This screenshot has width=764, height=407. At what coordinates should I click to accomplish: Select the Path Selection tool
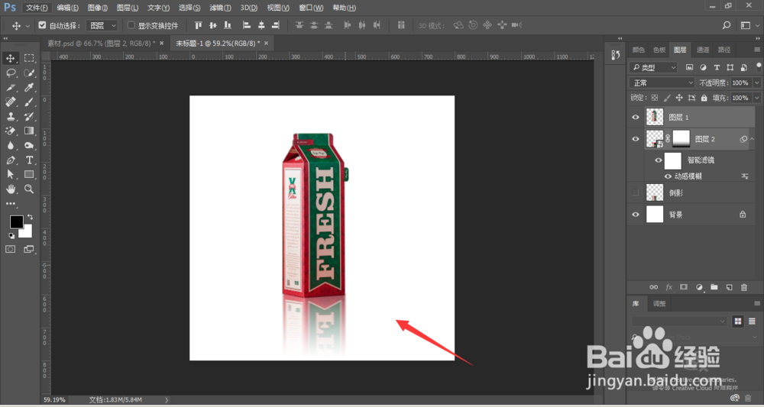[x=10, y=174]
